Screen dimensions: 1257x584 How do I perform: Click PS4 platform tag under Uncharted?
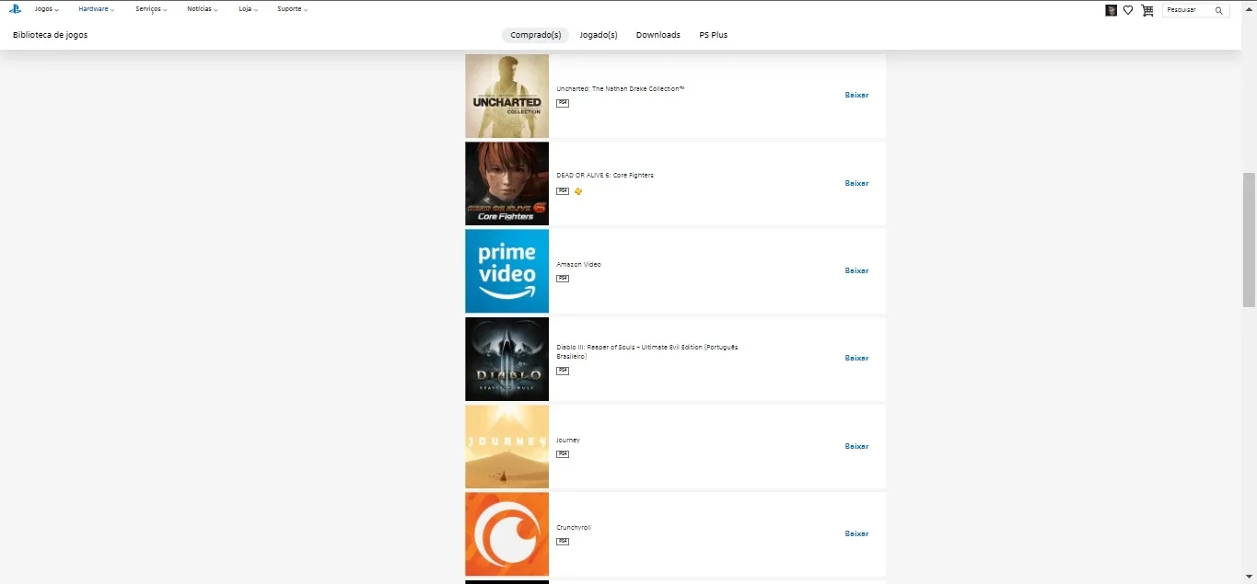(x=563, y=103)
